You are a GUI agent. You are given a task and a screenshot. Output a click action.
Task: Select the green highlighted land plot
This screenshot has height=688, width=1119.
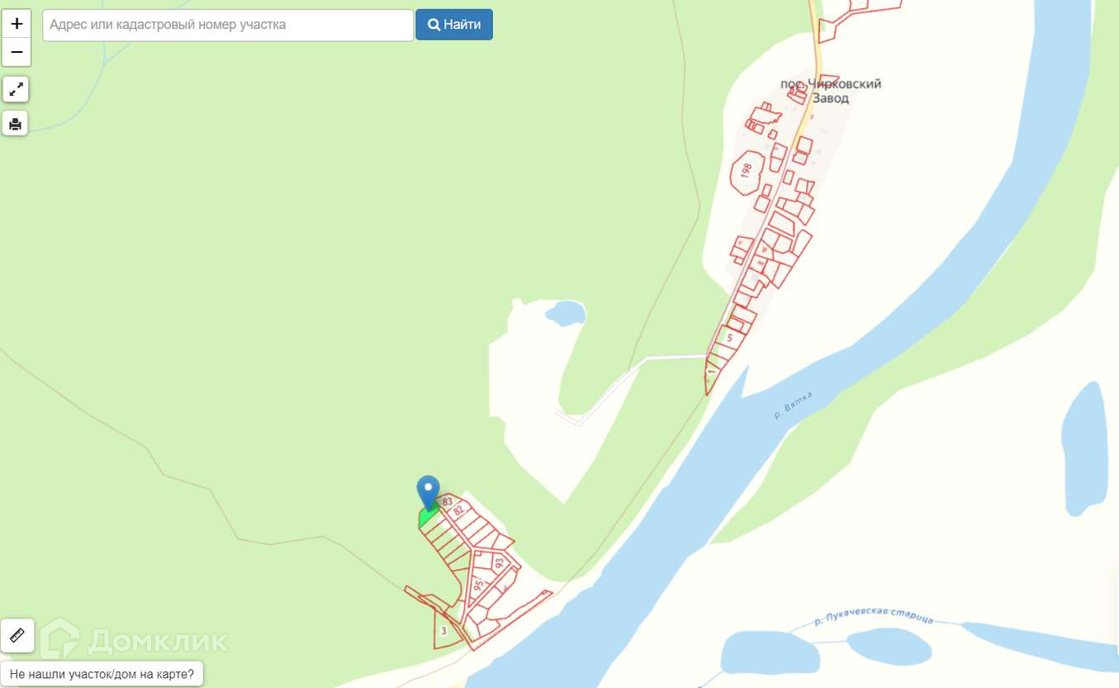click(x=427, y=517)
